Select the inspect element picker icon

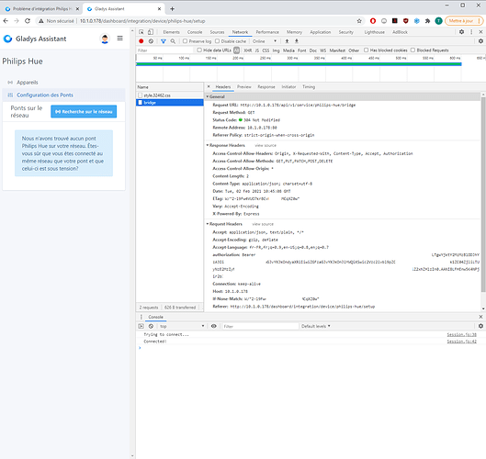click(141, 32)
